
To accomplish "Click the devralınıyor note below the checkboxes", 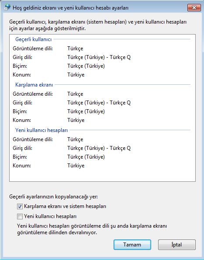I will coord(92,229).
